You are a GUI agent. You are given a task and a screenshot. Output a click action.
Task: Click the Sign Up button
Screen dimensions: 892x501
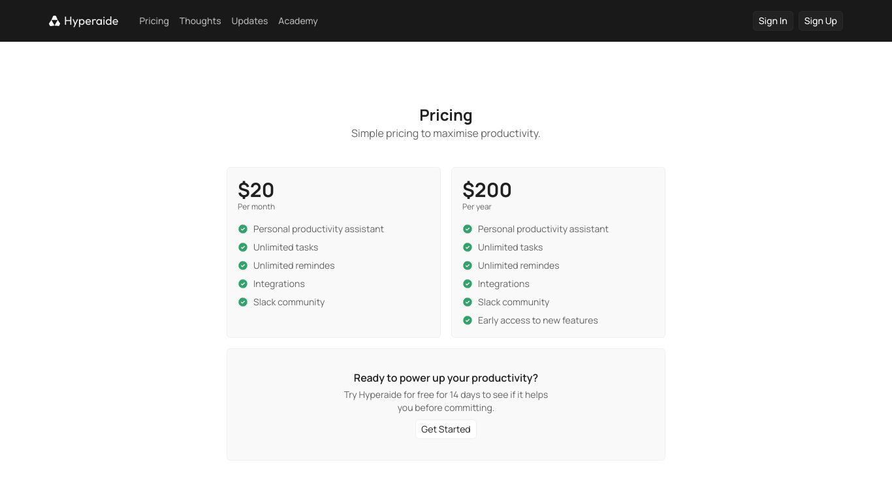point(820,21)
